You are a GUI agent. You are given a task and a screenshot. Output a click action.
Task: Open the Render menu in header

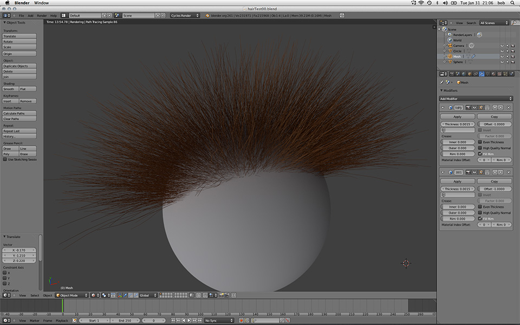point(42,16)
